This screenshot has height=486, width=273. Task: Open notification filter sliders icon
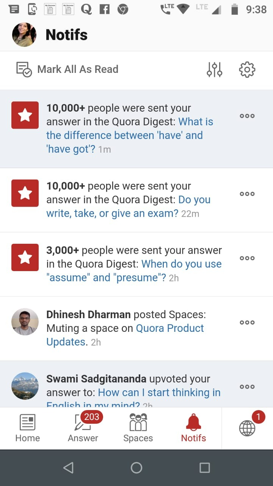click(214, 69)
